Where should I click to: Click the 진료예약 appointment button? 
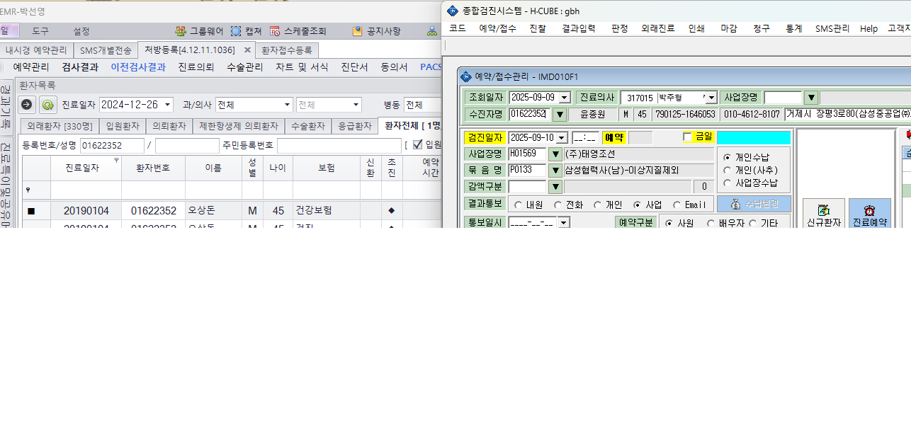click(x=870, y=213)
